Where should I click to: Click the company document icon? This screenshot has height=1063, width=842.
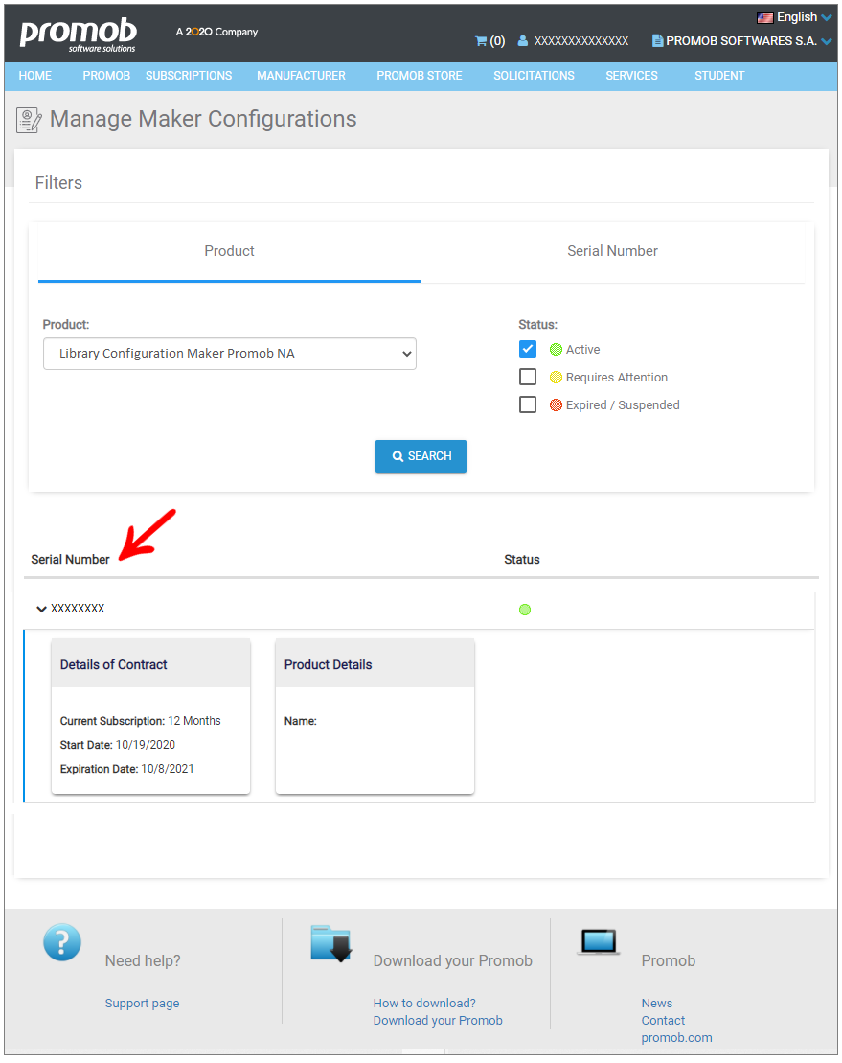click(x=657, y=40)
